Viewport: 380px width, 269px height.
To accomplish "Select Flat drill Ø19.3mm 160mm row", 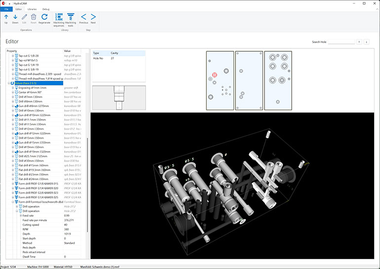I will [x=43, y=170].
